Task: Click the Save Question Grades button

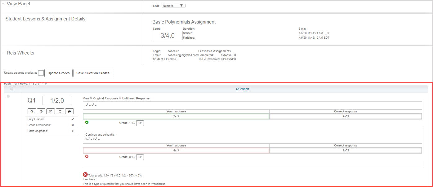Action: point(93,73)
